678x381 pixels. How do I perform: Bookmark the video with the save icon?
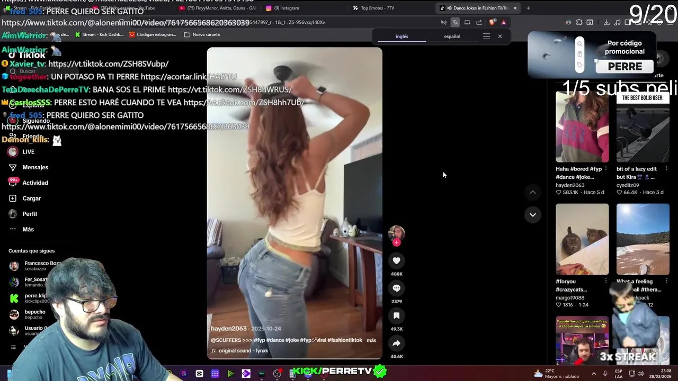[396, 315]
